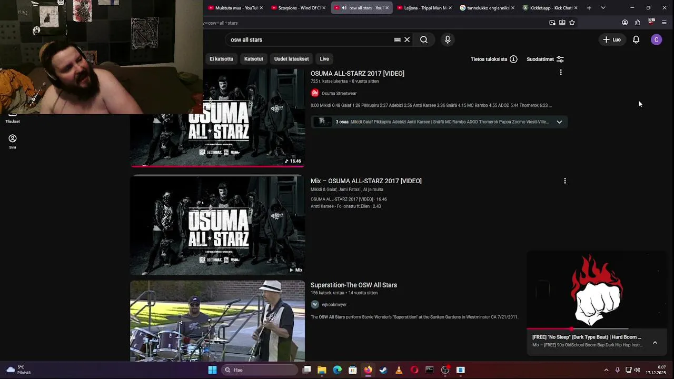Open the Sinä profile sidebar item
This screenshot has height=379, width=674.
(13, 142)
